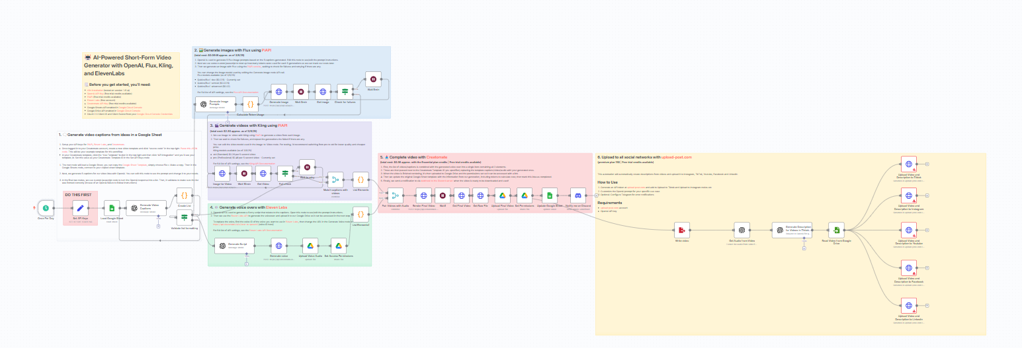Select the Wait 5min node
This screenshot has width=1022, height=348.
372,79
